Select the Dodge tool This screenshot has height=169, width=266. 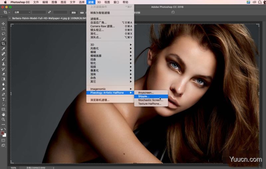tap(3, 89)
